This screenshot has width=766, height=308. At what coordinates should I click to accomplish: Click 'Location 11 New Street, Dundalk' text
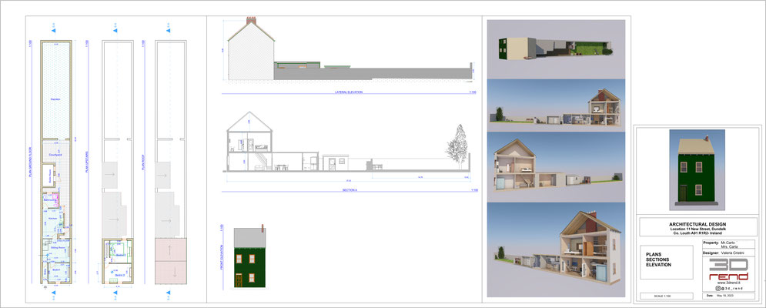[700, 229]
